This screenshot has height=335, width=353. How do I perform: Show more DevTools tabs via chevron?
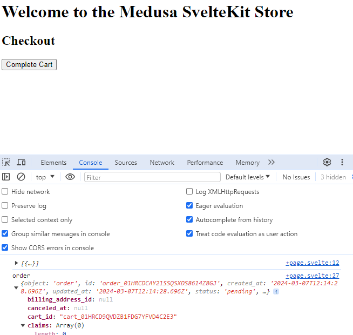click(x=271, y=162)
